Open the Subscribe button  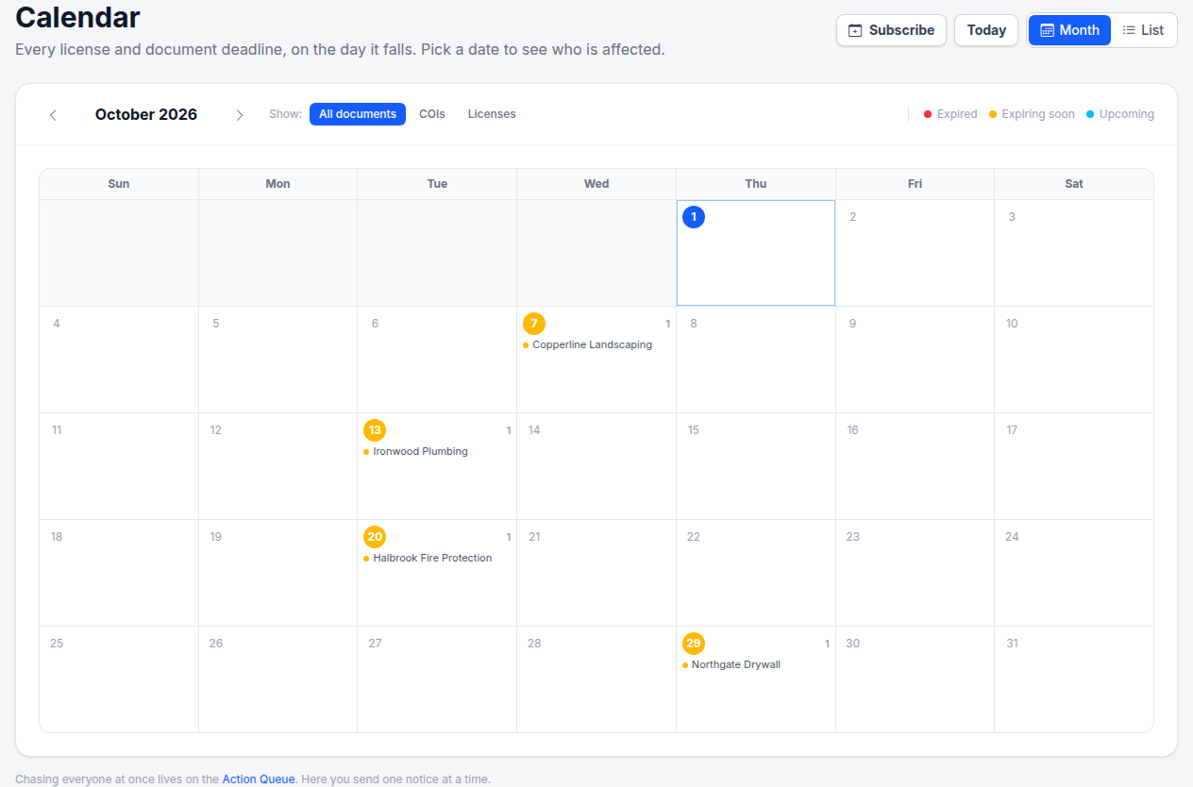892,30
